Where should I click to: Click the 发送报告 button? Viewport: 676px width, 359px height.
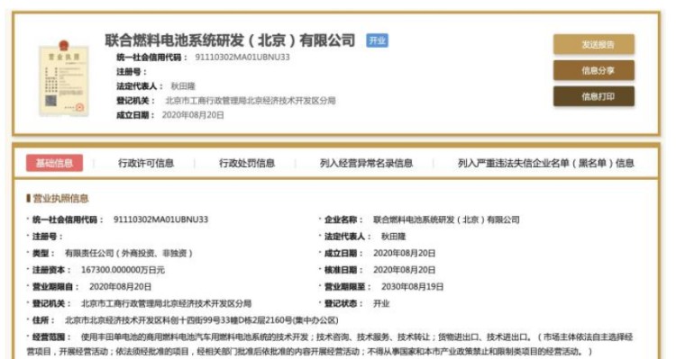click(x=594, y=44)
